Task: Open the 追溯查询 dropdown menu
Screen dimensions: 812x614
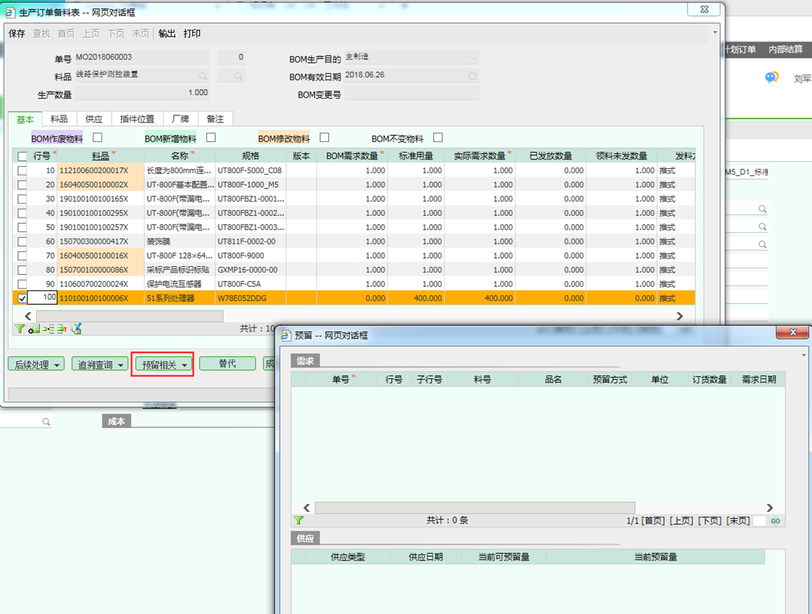Action: click(x=99, y=364)
